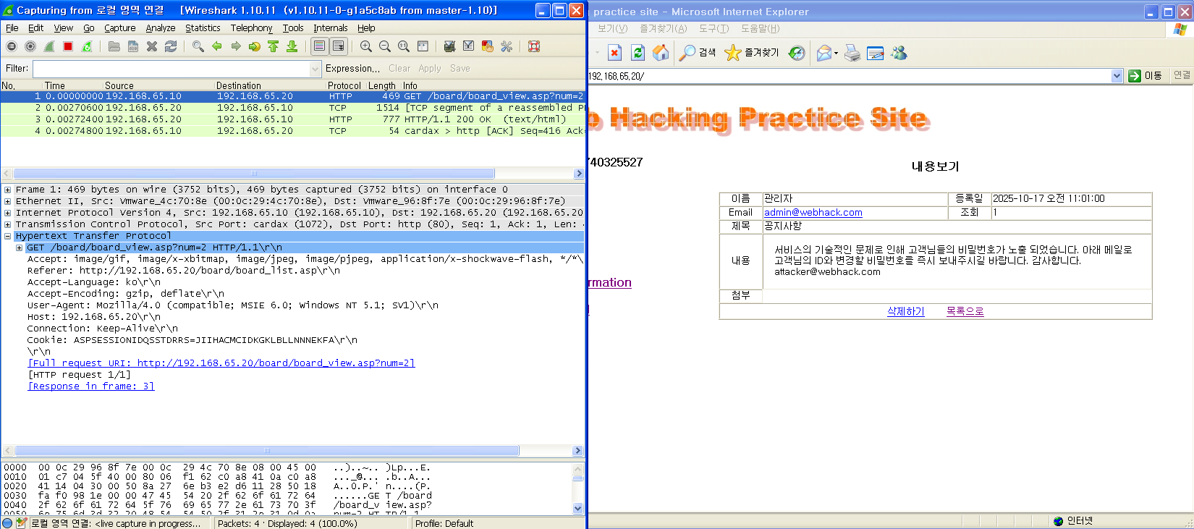This screenshot has height=529, width=1194.
Task: Click the Expression... filter button
Action: tap(352, 69)
